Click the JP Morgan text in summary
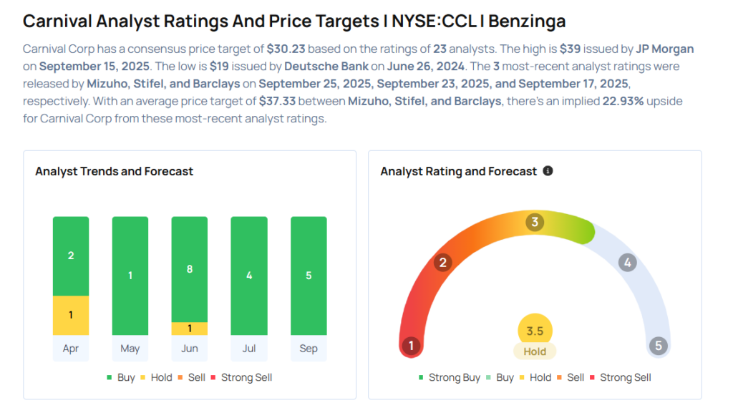The image size is (733, 408). 665,49
